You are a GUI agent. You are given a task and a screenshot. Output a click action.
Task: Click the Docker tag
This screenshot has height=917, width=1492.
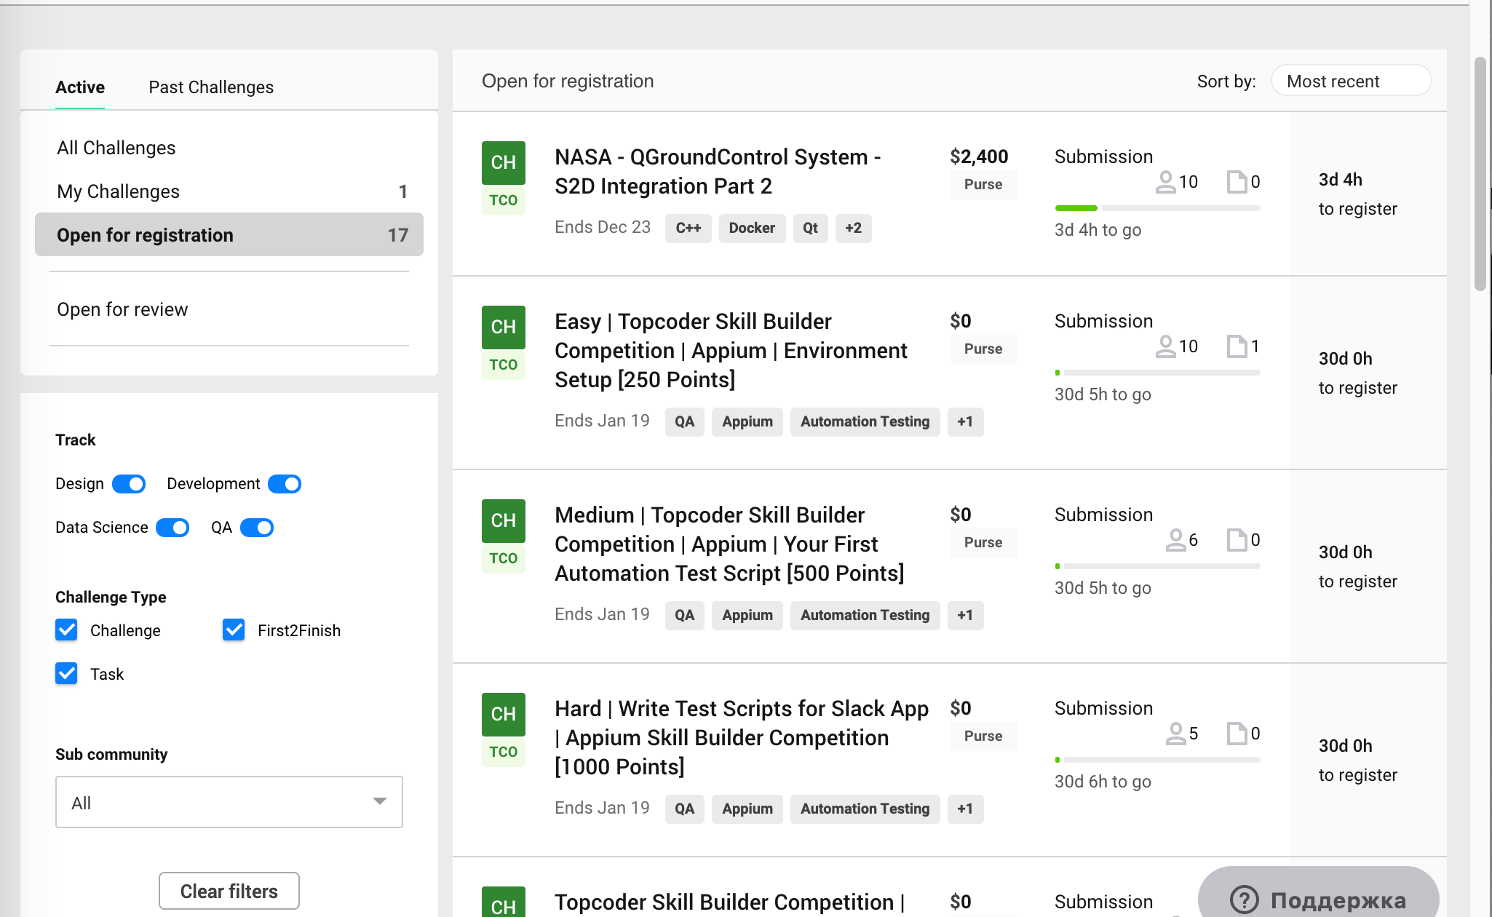click(x=752, y=228)
